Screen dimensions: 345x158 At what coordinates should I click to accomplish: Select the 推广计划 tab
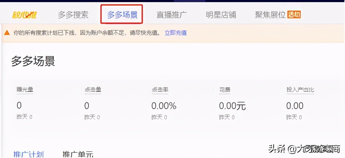pos(29,154)
